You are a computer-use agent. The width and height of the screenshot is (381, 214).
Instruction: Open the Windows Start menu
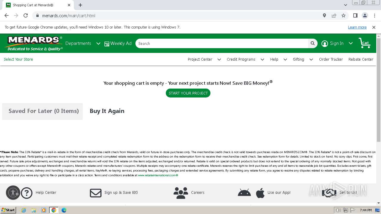8,210
